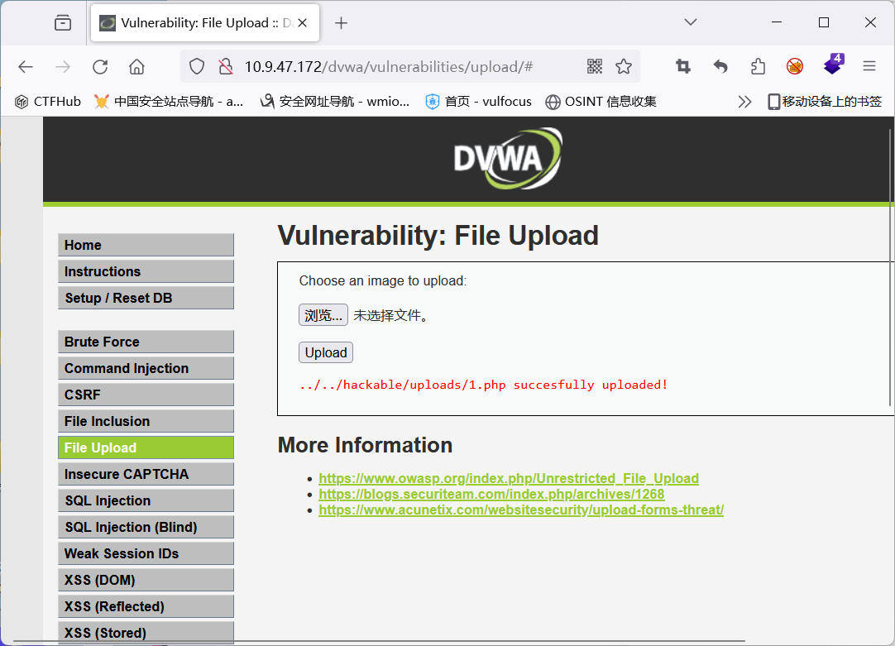Open the XSS (Reflected) section
This screenshot has height=646, width=895.
[x=146, y=606]
